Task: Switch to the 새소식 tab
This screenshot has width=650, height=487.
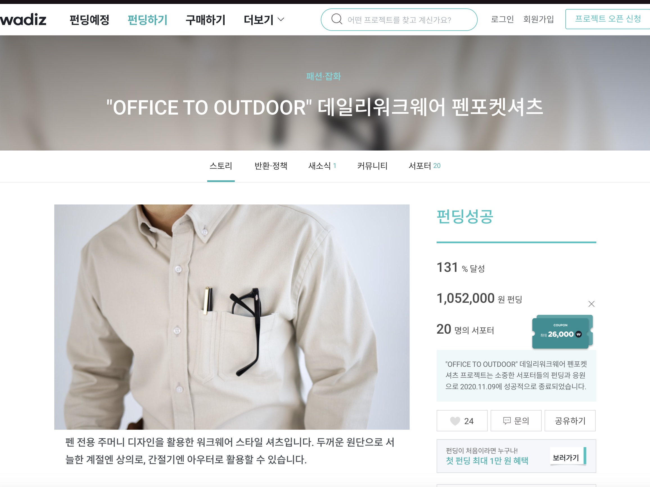Action: click(x=322, y=166)
